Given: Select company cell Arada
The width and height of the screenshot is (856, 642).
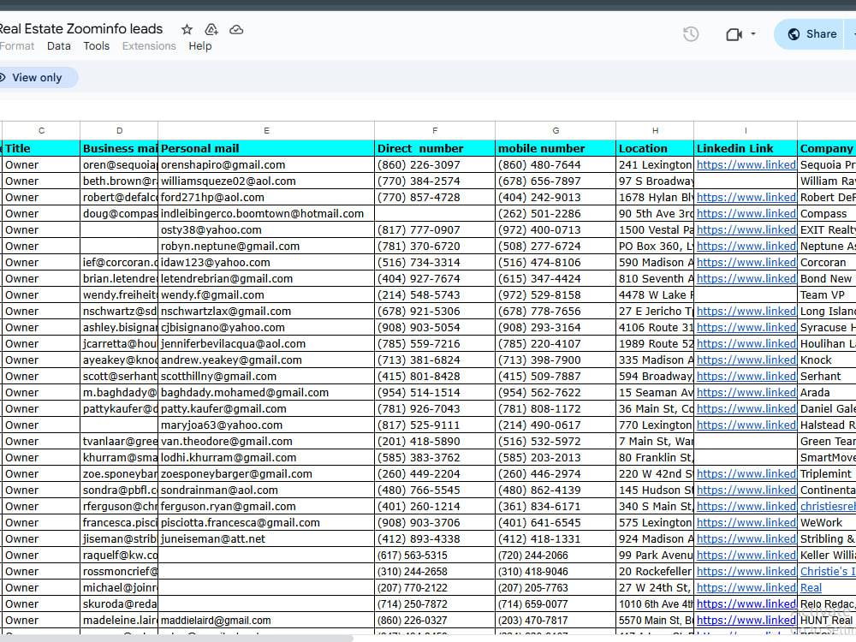Looking at the screenshot, I should click(x=827, y=393).
